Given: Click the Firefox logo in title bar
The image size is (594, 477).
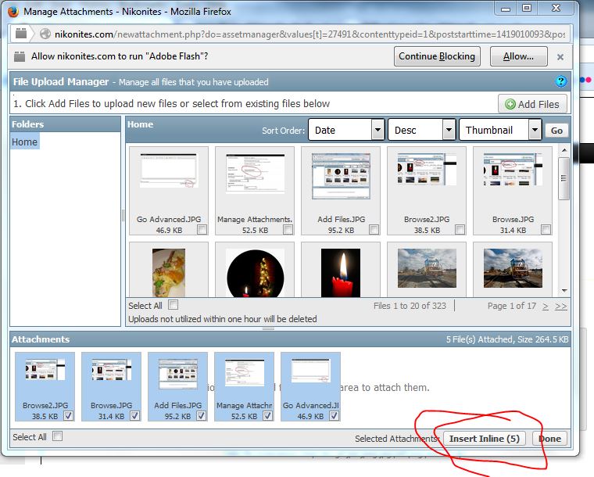Looking at the screenshot, I should click(13, 11).
